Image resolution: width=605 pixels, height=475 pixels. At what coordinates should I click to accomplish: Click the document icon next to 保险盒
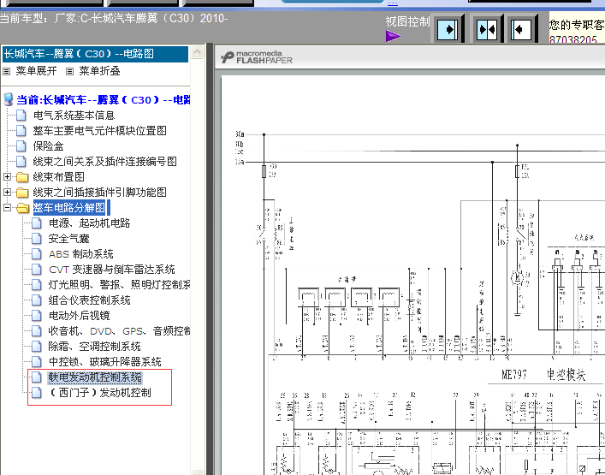point(21,146)
